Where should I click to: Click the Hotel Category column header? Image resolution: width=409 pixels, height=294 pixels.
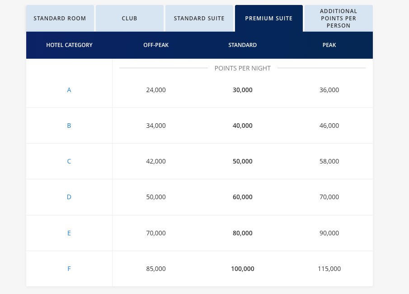click(69, 45)
